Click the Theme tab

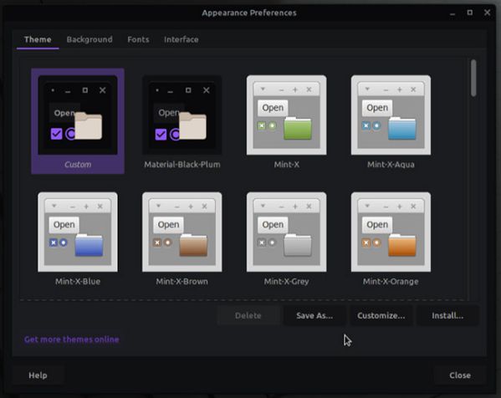point(38,39)
